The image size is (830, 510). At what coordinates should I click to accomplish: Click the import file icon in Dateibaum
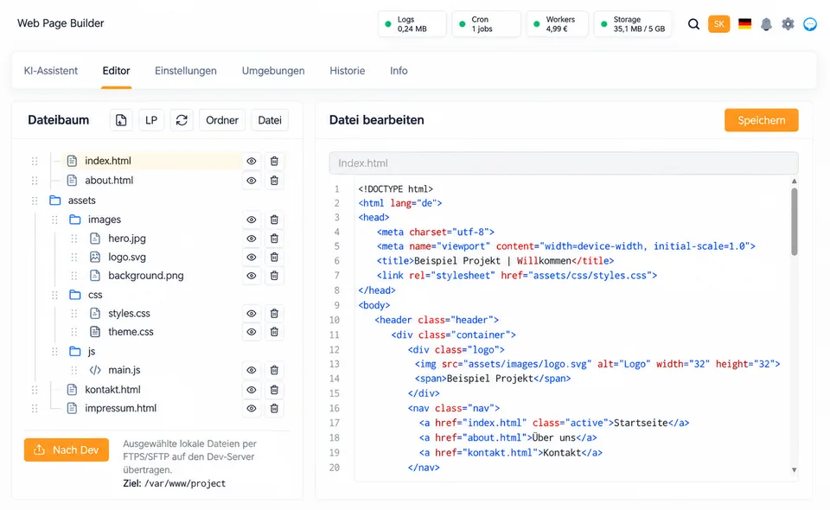(121, 120)
